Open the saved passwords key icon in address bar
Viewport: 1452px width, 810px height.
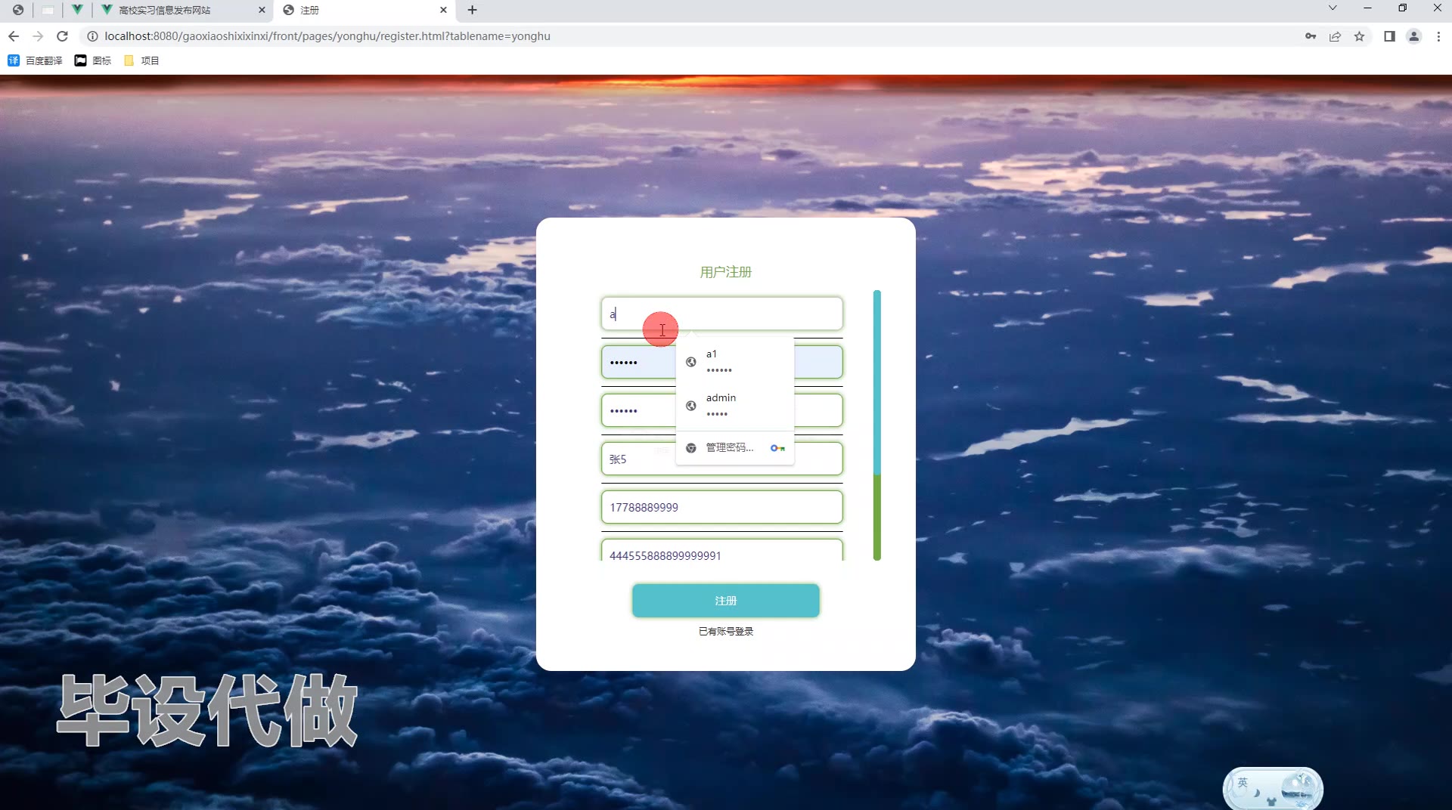point(1311,36)
